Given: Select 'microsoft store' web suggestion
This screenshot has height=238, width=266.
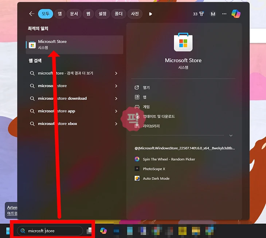Looking at the screenshot, I should pyautogui.click(x=74, y=86).
